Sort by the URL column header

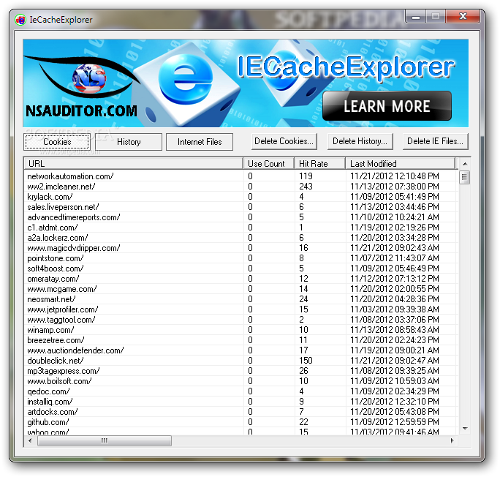(x=134, y=164)
